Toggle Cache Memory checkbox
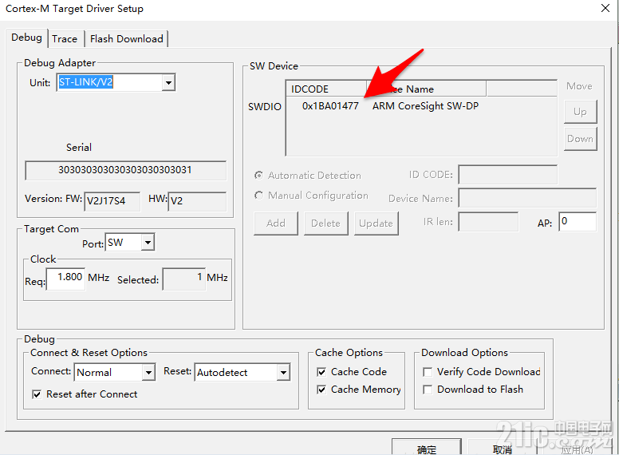 pos(321,390)
